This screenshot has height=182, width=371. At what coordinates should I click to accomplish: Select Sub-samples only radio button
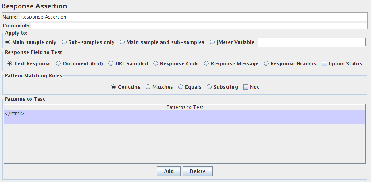coord(64,42)
